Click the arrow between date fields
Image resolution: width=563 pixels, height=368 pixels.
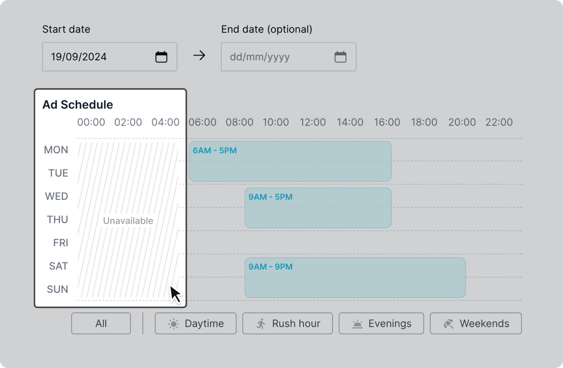coord(199,56)
